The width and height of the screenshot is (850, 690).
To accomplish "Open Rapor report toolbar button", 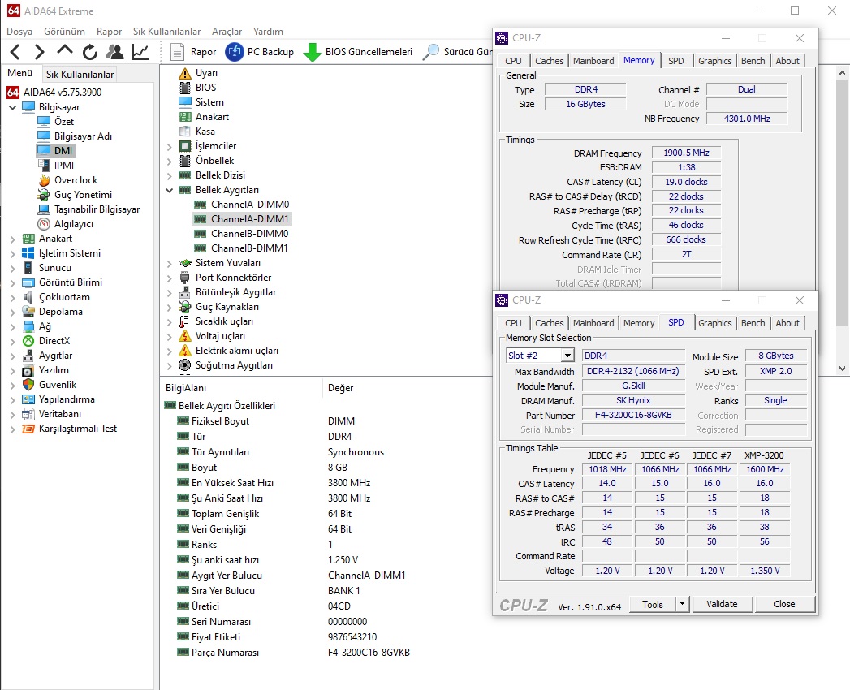I will coord(193,52).
